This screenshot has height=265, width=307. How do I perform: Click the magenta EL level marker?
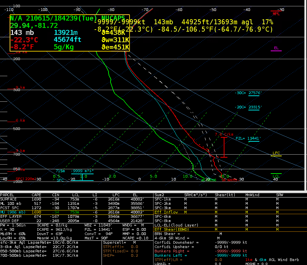[276, 49]
